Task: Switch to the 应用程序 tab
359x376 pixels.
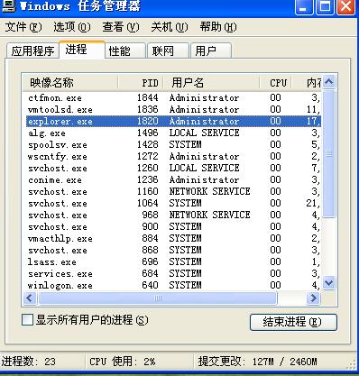Action: point(32,50)
